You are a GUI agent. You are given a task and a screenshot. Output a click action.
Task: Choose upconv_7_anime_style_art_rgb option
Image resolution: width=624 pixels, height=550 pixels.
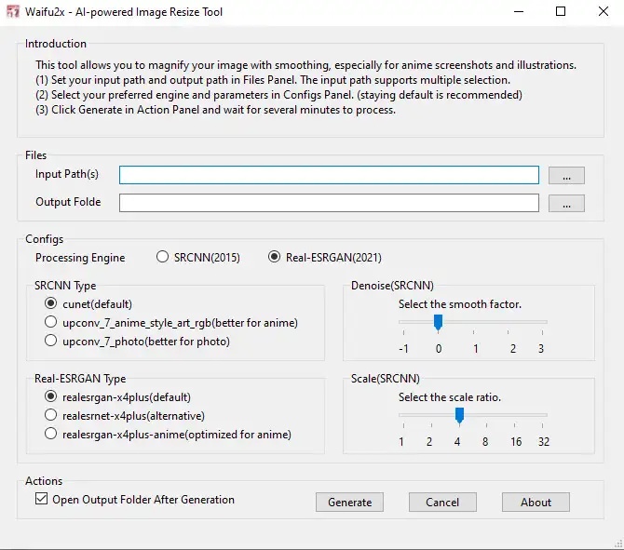[52, 323]
